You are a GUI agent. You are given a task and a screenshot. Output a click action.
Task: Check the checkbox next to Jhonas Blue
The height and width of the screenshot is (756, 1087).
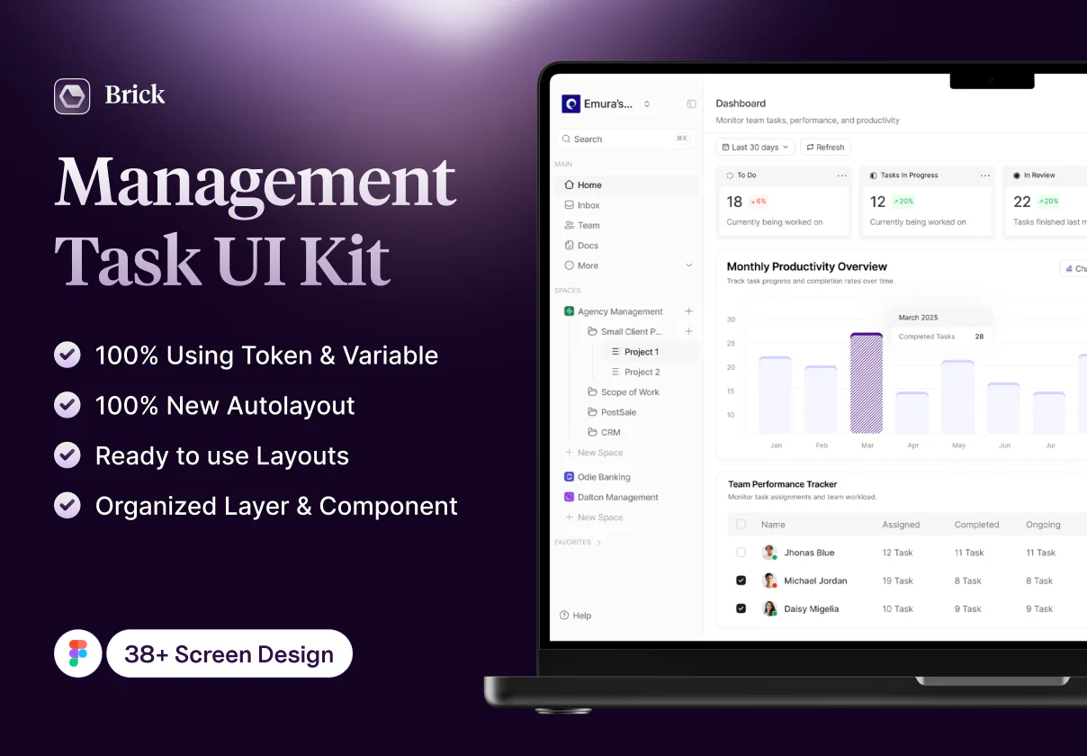pyautogui.click(x=741, y=552)
